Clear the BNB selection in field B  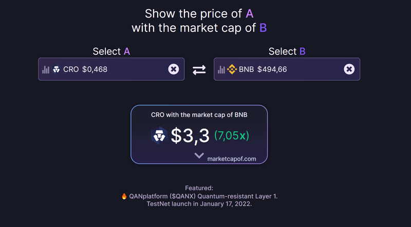(x=349, y=69)
